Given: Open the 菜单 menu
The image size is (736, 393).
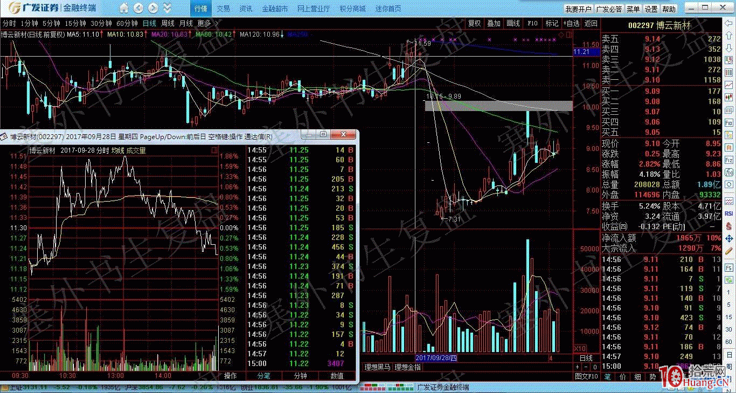Looking at the screenshot, I should (x=633, y=9).
